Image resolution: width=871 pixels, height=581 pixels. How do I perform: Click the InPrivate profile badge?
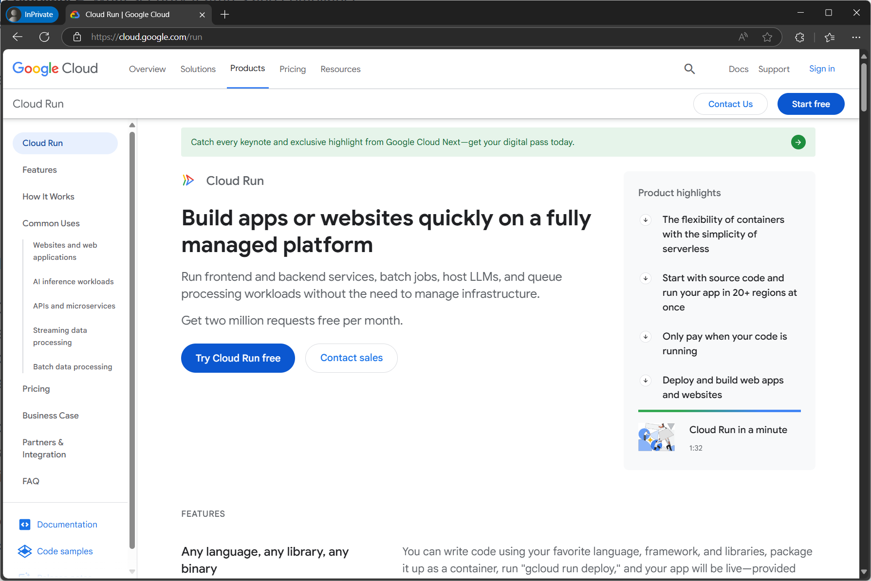coord(31,14)
